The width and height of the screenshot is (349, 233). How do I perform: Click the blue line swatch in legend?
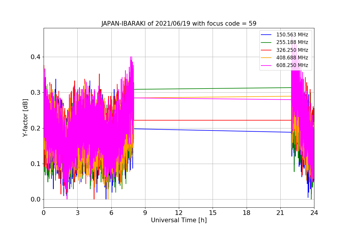pyautogui.click(x=266, y=35)
